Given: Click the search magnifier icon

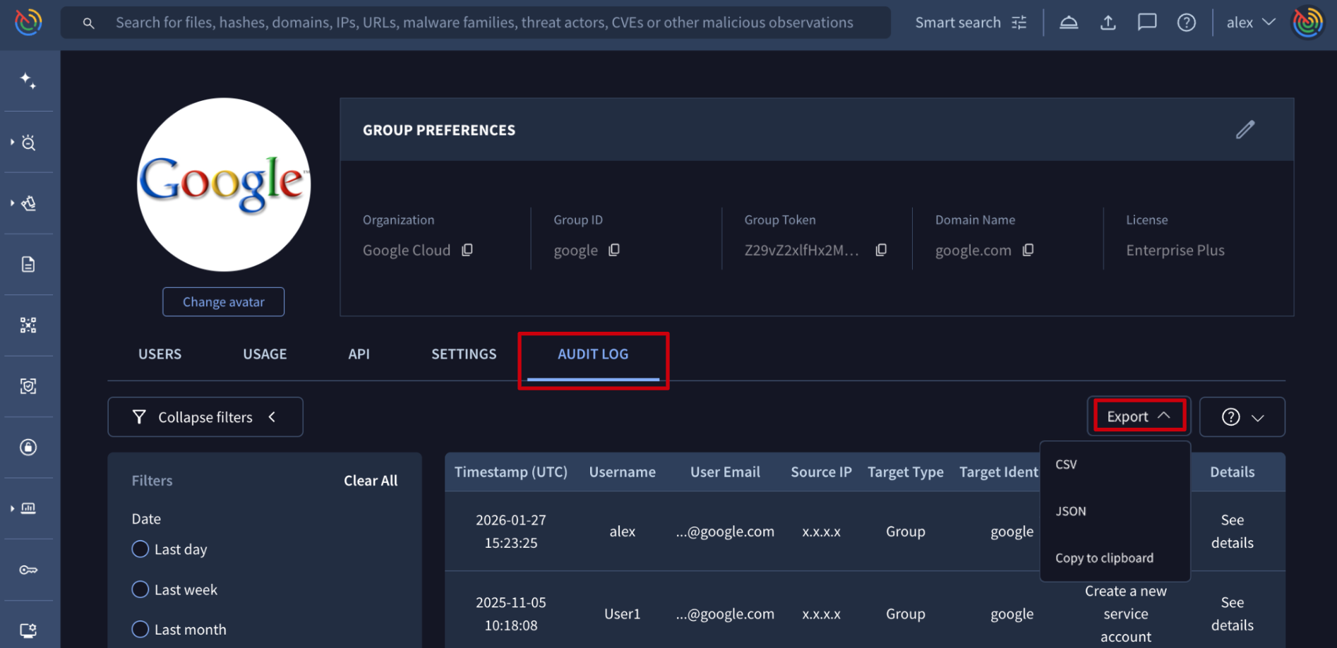Looking at the screenshot, I should point(88,23).
